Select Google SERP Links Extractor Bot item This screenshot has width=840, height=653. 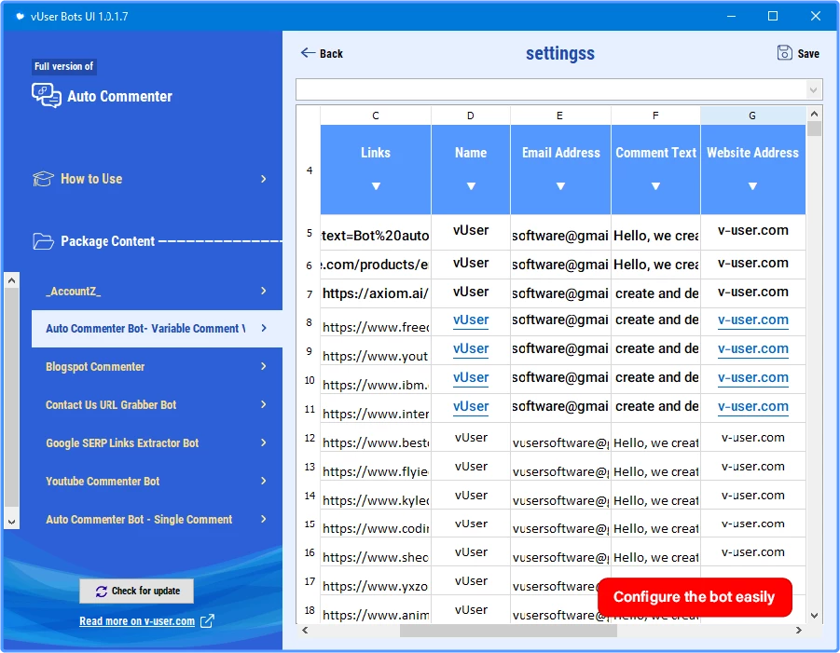coord(157,442)
